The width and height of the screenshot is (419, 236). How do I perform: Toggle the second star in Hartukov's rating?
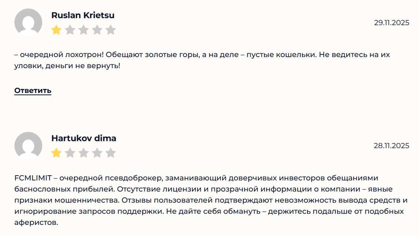(70, 152)
